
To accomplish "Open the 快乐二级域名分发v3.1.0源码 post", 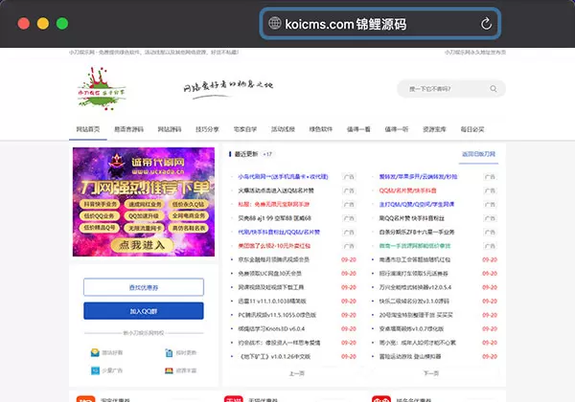I will [x=414, y=301].
